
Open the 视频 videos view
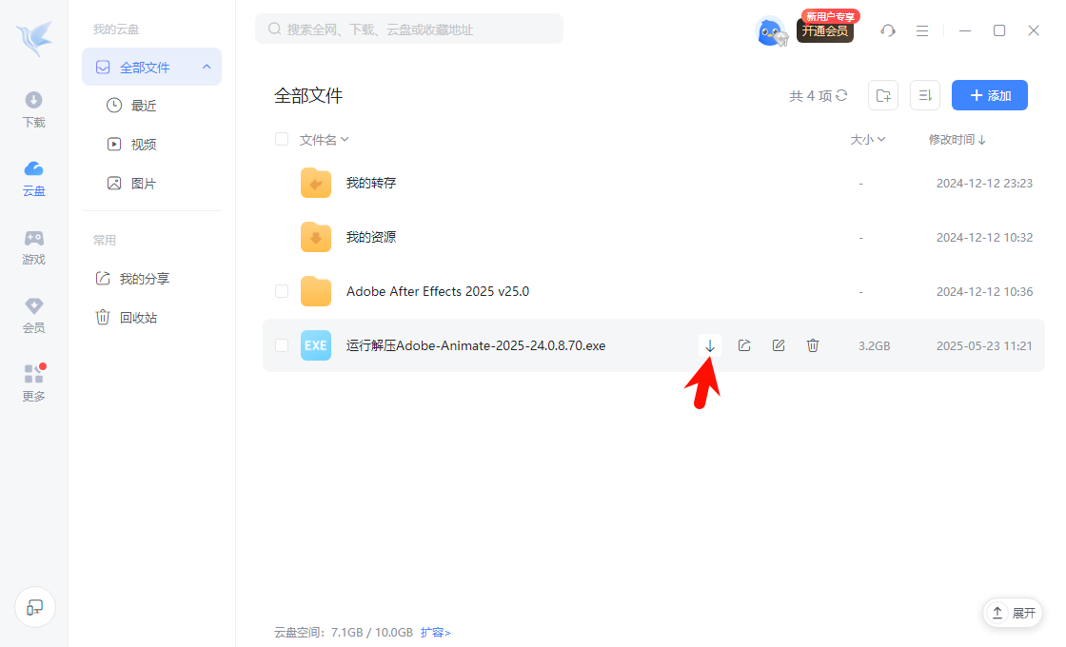pos(132,144)
